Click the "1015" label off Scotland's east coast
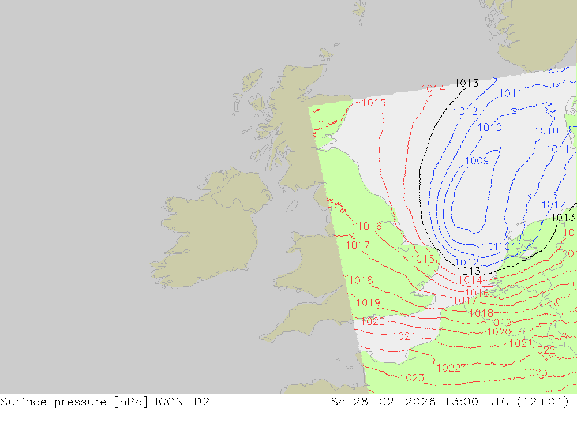 pyautogui.click(x=374, y=103)
